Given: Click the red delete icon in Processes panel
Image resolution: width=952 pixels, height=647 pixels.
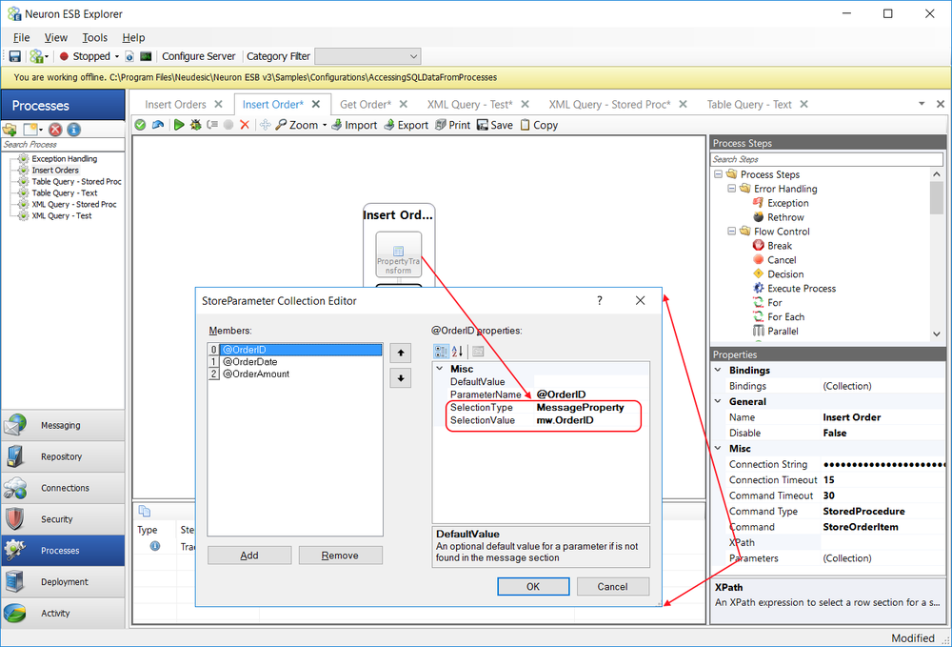Looking at the screenshot, I should pos(55,130).
